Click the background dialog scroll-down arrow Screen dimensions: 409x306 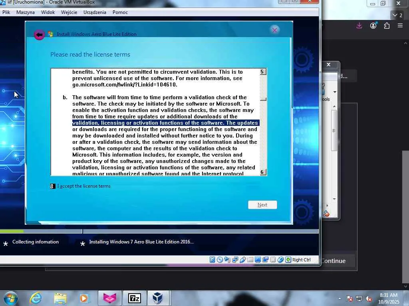click(x=334, y=199)
